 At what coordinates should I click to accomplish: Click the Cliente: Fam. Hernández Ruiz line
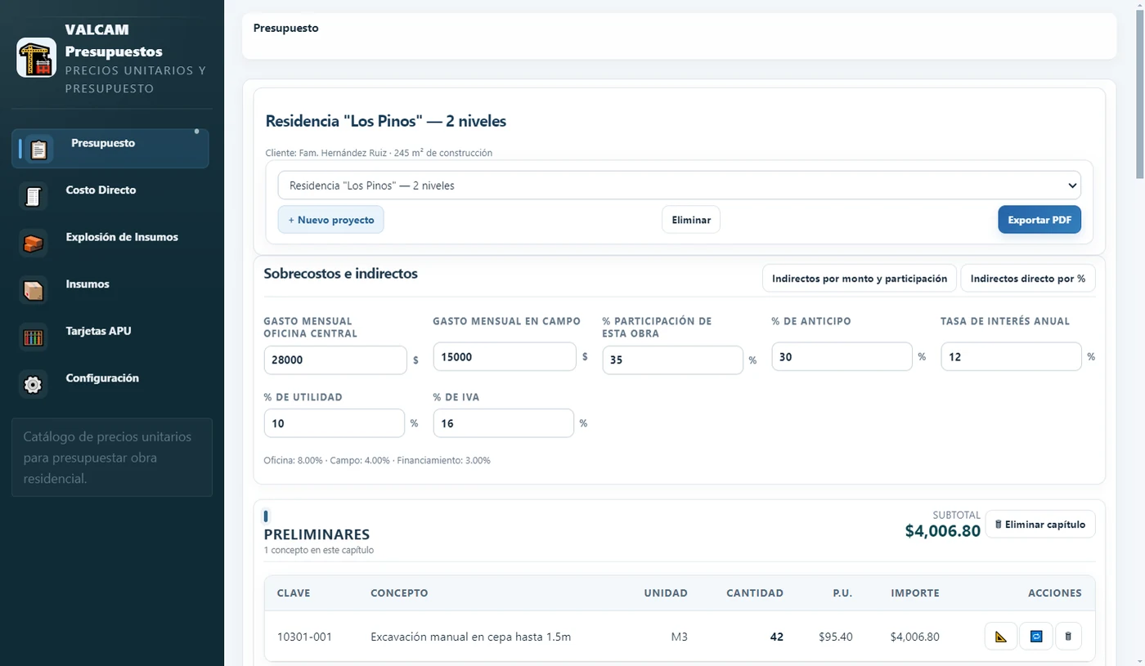(x=379, y=153)
